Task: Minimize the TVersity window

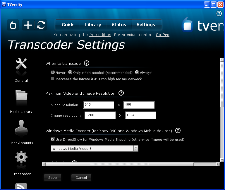Action: [x=207, y=5]
